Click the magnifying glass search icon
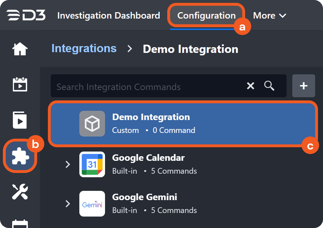The image size is (323, 228). (269, 86)
